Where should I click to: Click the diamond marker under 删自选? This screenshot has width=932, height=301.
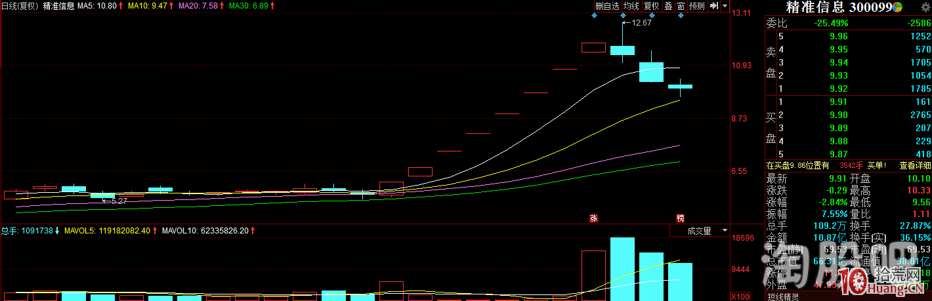point(595,16)
